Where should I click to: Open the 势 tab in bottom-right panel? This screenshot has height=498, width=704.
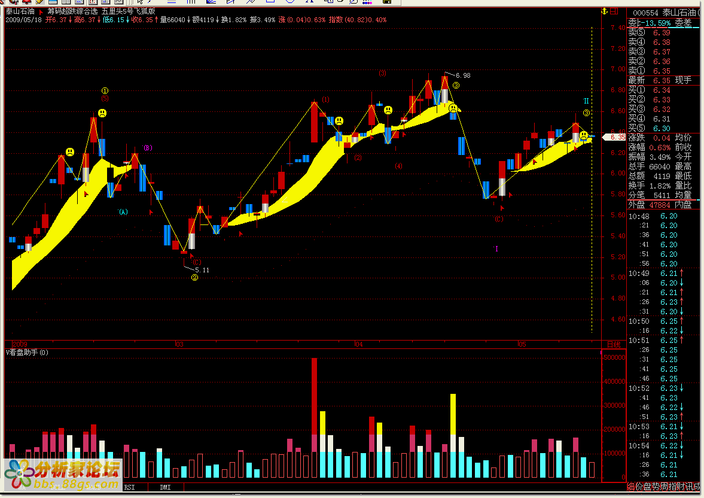(x=655, y=487)
